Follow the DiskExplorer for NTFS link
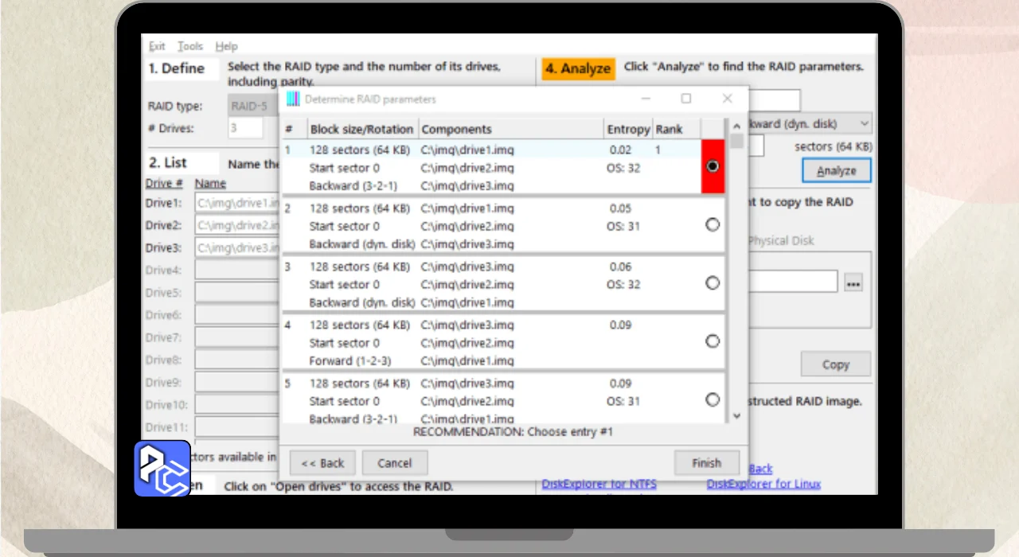1019x557 pixels. pos(599,484)
